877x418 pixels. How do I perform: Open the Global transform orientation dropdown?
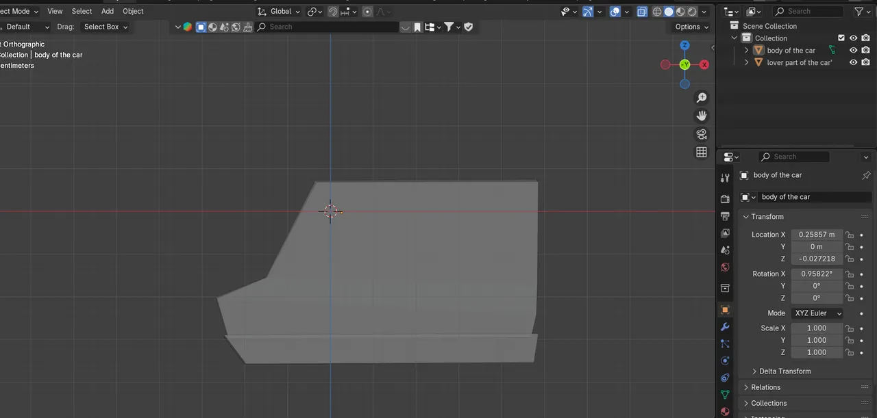click(x=278, y=12)
